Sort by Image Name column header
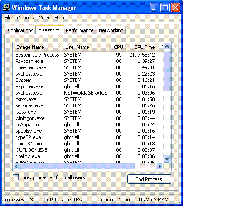This screenshot has height=206, width=232. [x=37, y=47]
